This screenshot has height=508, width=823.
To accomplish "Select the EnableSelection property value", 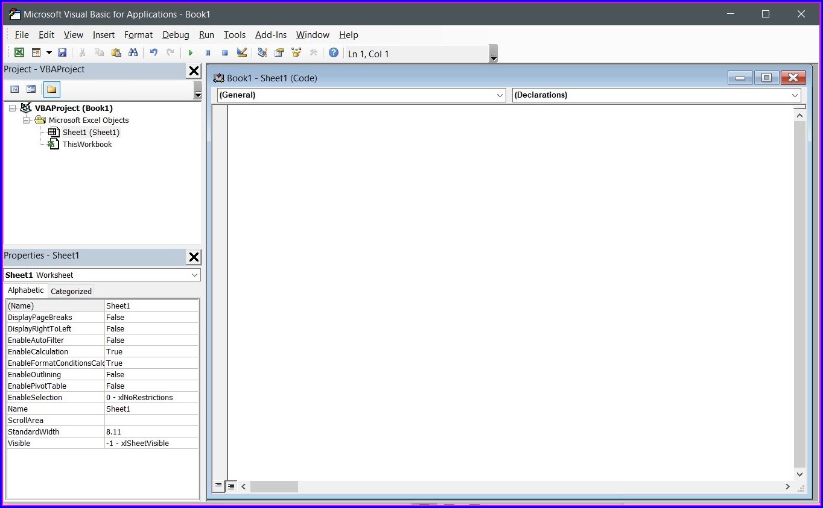I will tap(151, 397).
